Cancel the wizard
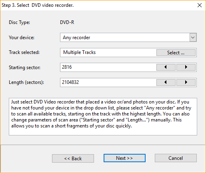 coord(176,158)
